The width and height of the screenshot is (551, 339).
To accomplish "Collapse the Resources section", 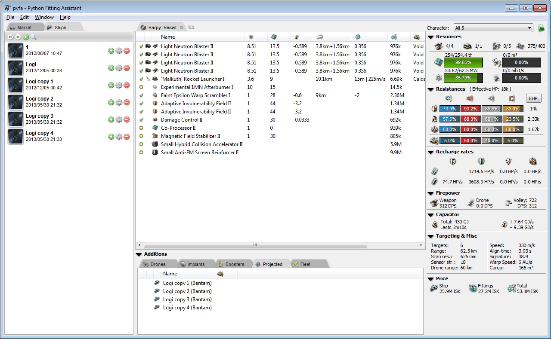I will pyautogui.click(x=431, y=37).
